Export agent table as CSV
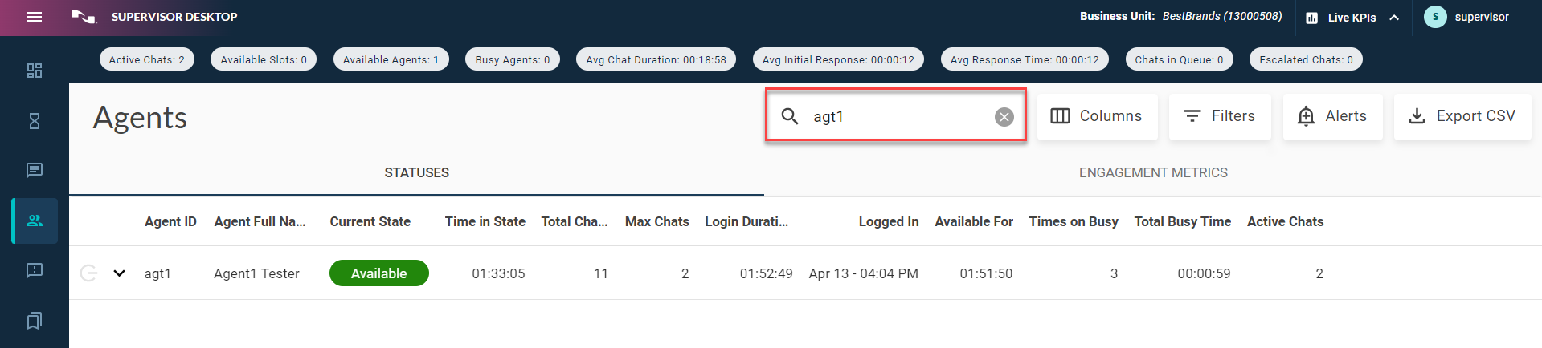This screenshot has height=348, width=1542. click(x=1462, y=116)
